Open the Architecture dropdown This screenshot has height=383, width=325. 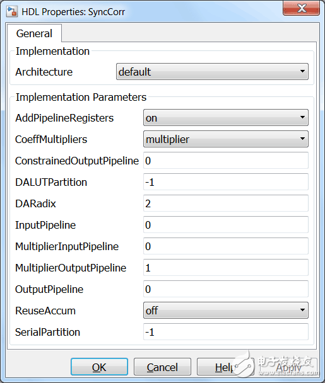[x=212, y=72]
